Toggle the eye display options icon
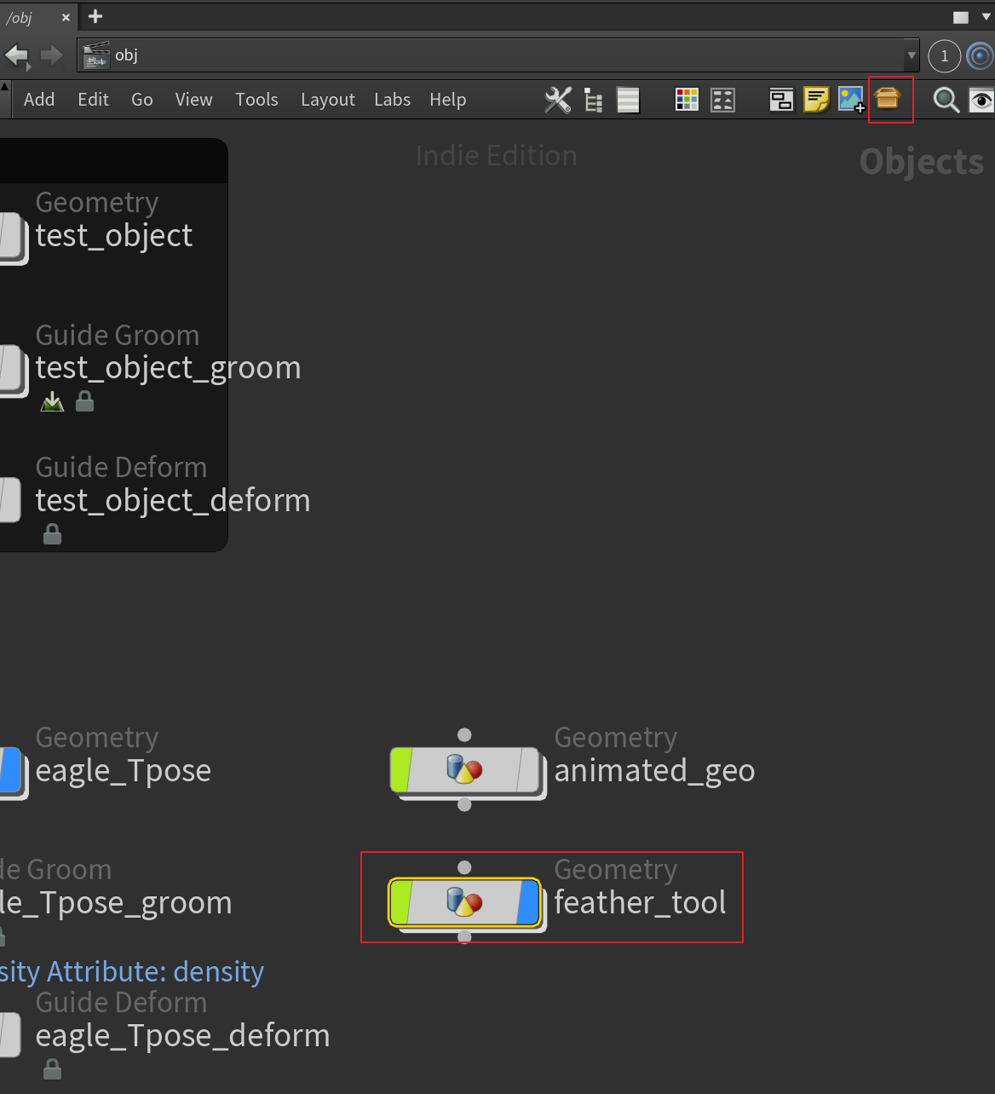 982,100
